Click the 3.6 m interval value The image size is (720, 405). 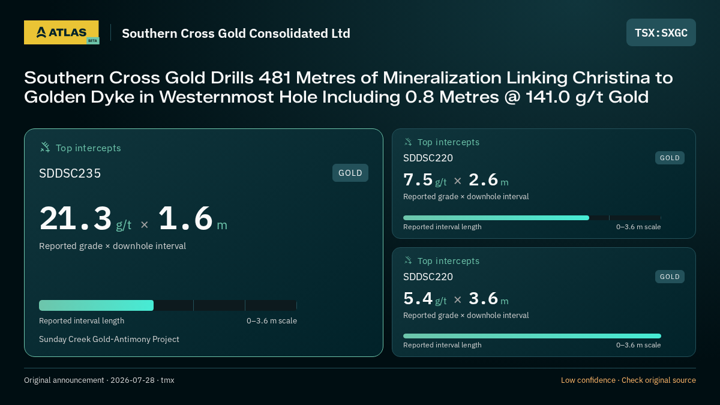point(488,299)
